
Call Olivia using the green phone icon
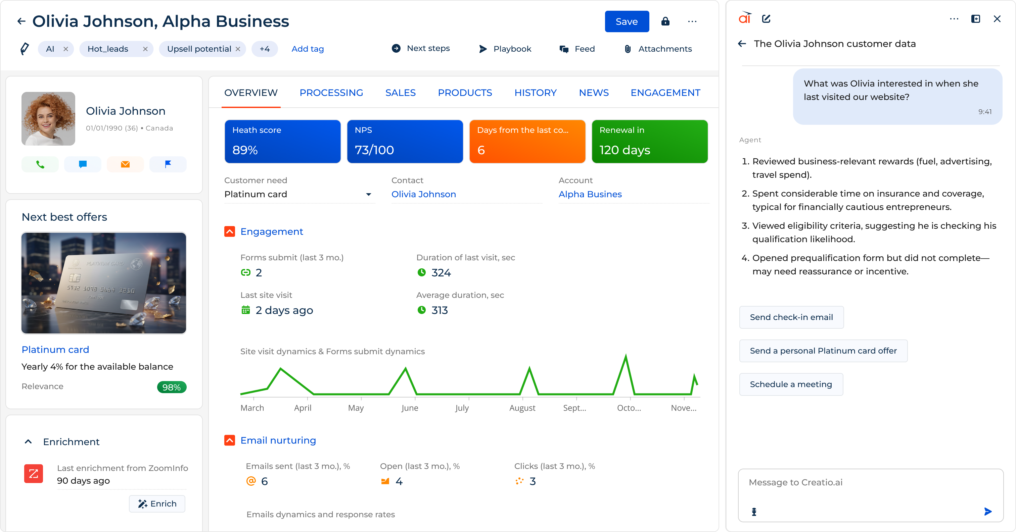pyautogui.click(x=40, y=164)
